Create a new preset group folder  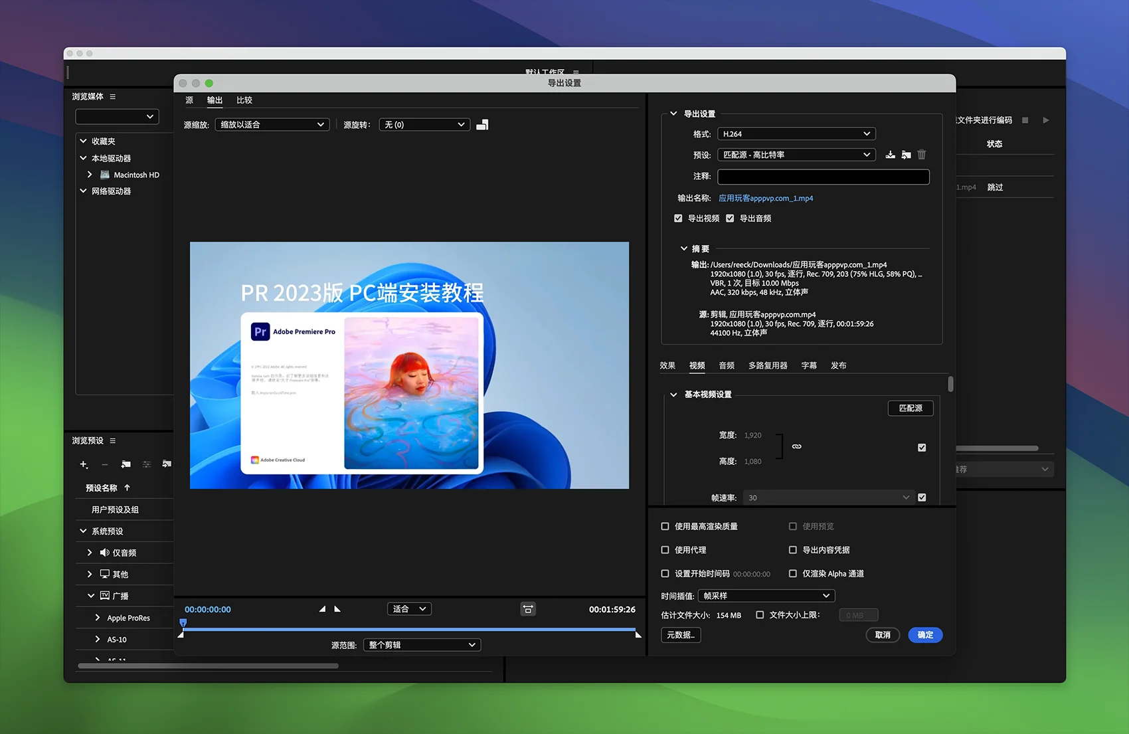(126, 464)
